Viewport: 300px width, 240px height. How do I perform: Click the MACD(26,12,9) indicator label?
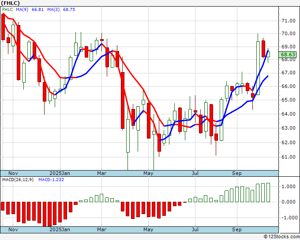[18, 180]
